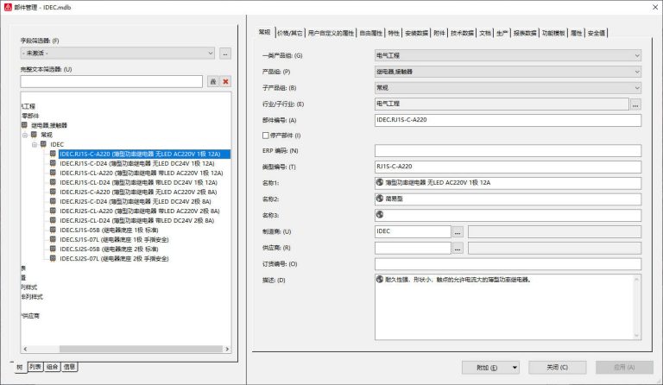
Task: Collapse the IDEC tree node
Action: pyautogui.click(x=35, y=144)
